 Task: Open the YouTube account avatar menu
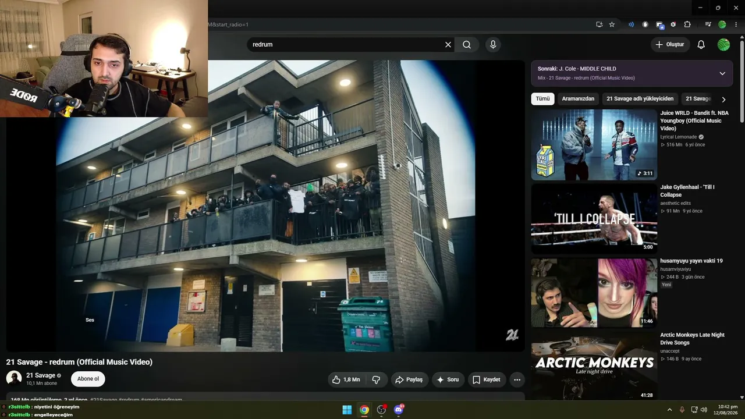tap(723, 45)
